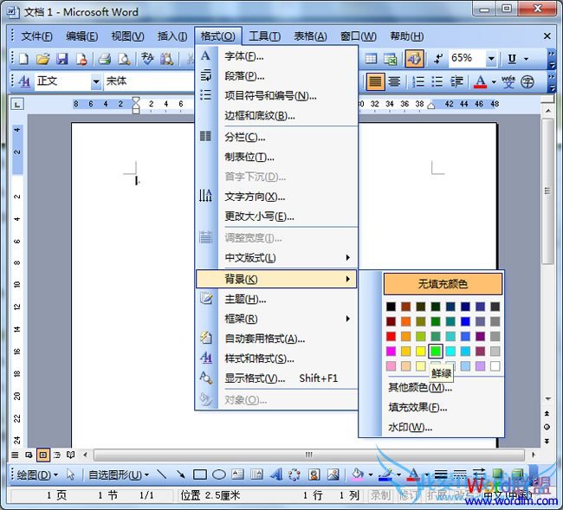Viewport: 563px width, 510px height.
Task: Open the zoom 65% dropdown arrow
Action: point(491,59)
